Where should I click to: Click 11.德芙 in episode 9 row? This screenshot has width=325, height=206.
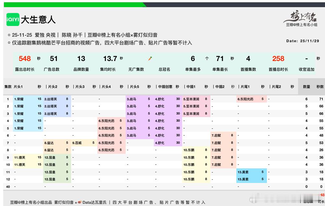[20, 158]
